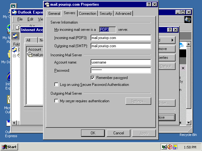Click Set as Default in Internet Accounts
The height and width of the screenshot is (151, 202).
pyautogui.click(x=167, y=66)
